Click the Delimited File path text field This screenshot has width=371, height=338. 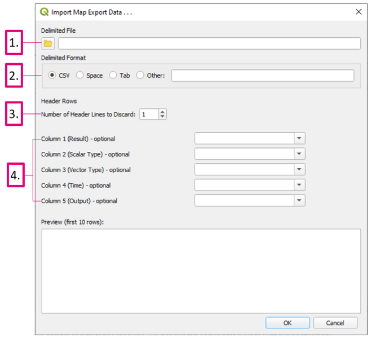[x=209, y=43]
